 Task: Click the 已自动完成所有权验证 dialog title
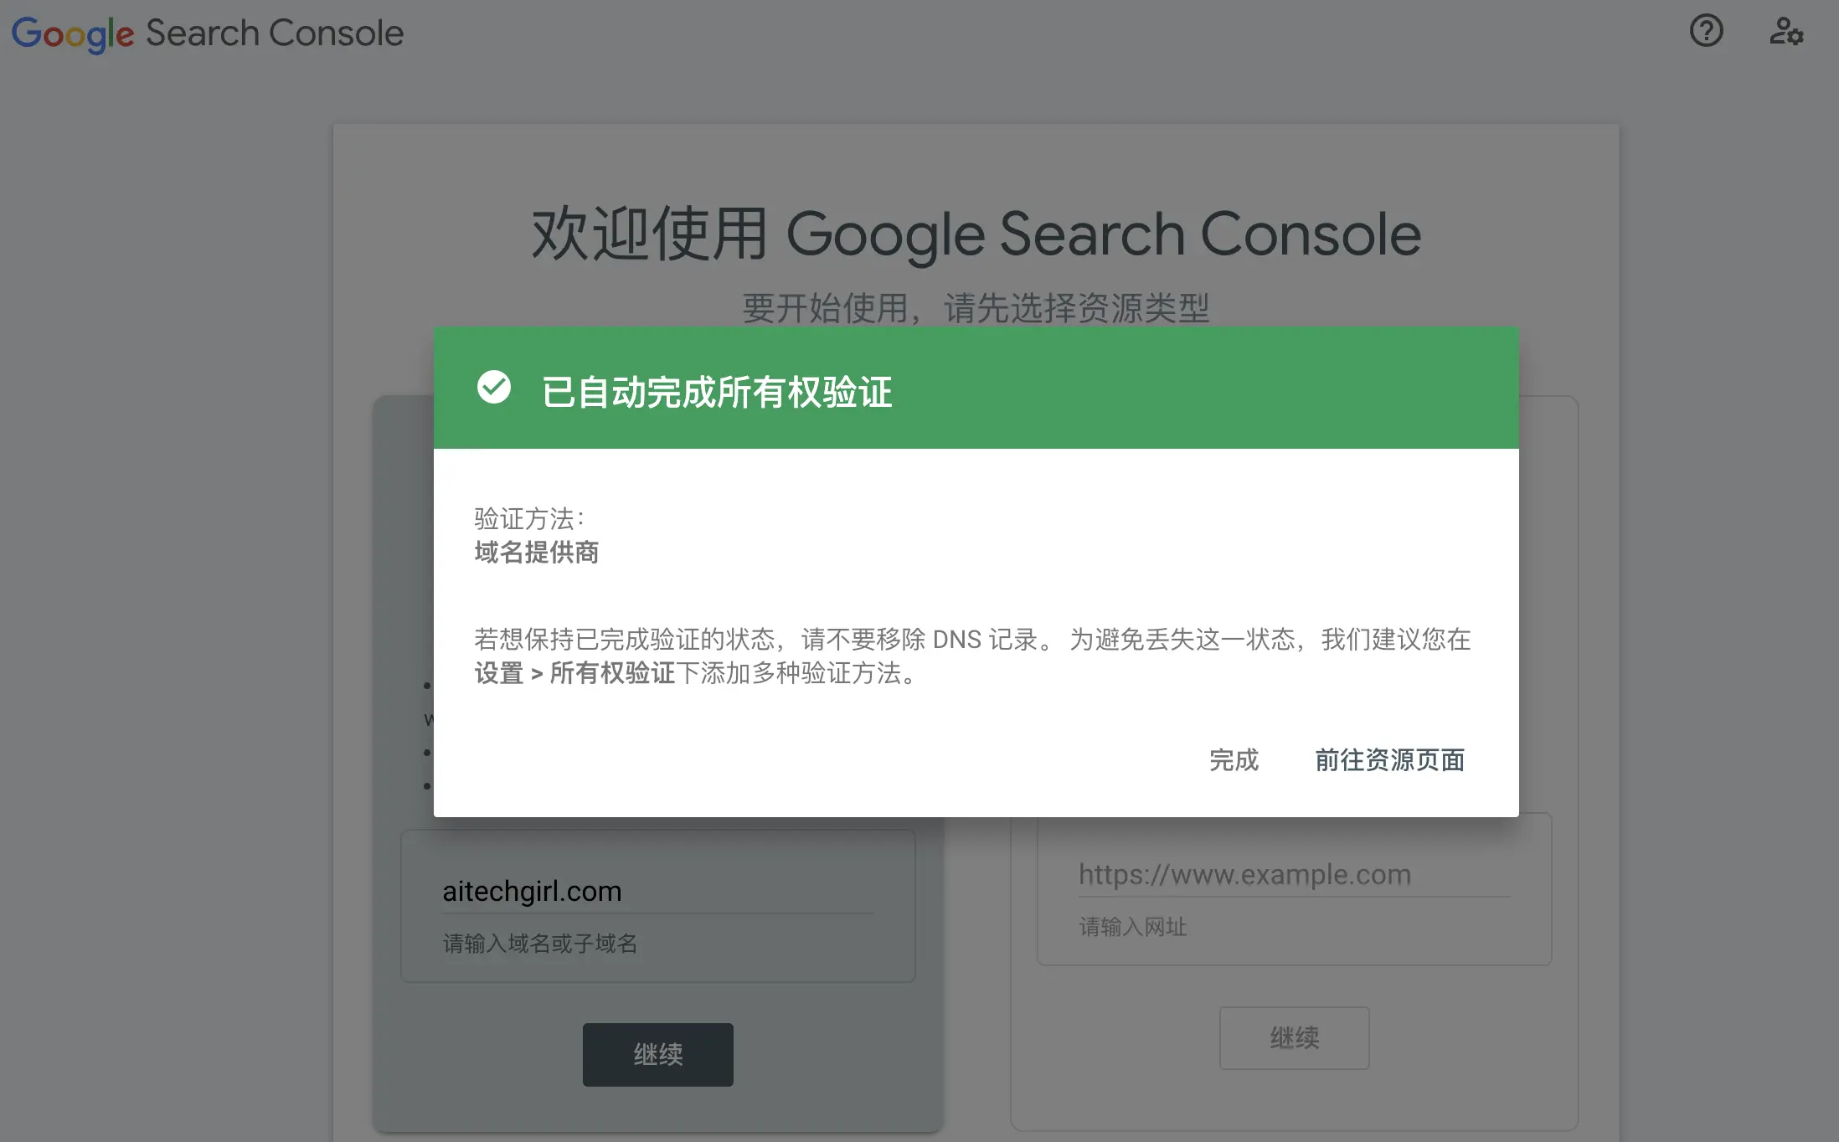[717, 392]
